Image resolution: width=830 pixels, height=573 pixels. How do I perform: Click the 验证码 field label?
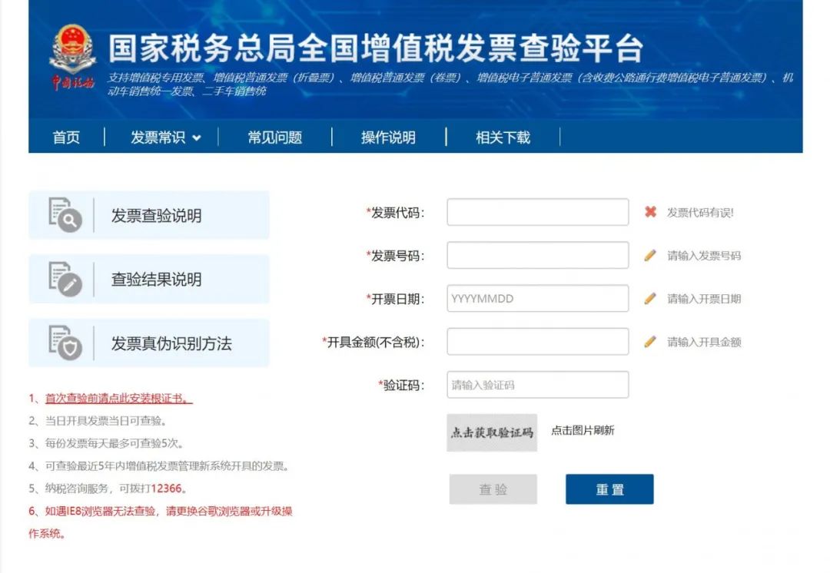401,385
